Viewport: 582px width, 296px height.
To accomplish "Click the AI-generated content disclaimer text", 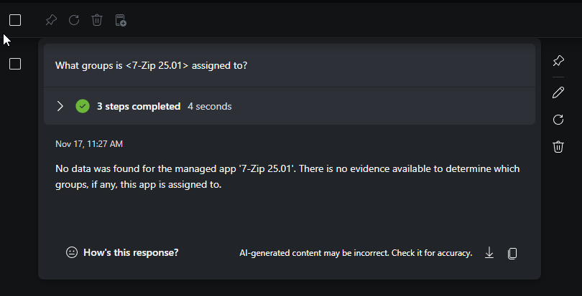I will [x=356, y=253].
